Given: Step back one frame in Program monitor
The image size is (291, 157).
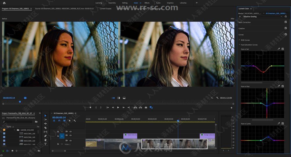Looking at the screenshot, I should 113,107.
